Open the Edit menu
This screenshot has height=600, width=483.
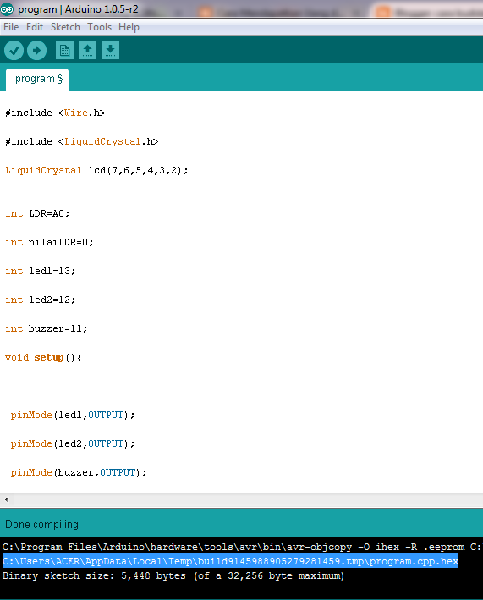[x=35, y=27]
